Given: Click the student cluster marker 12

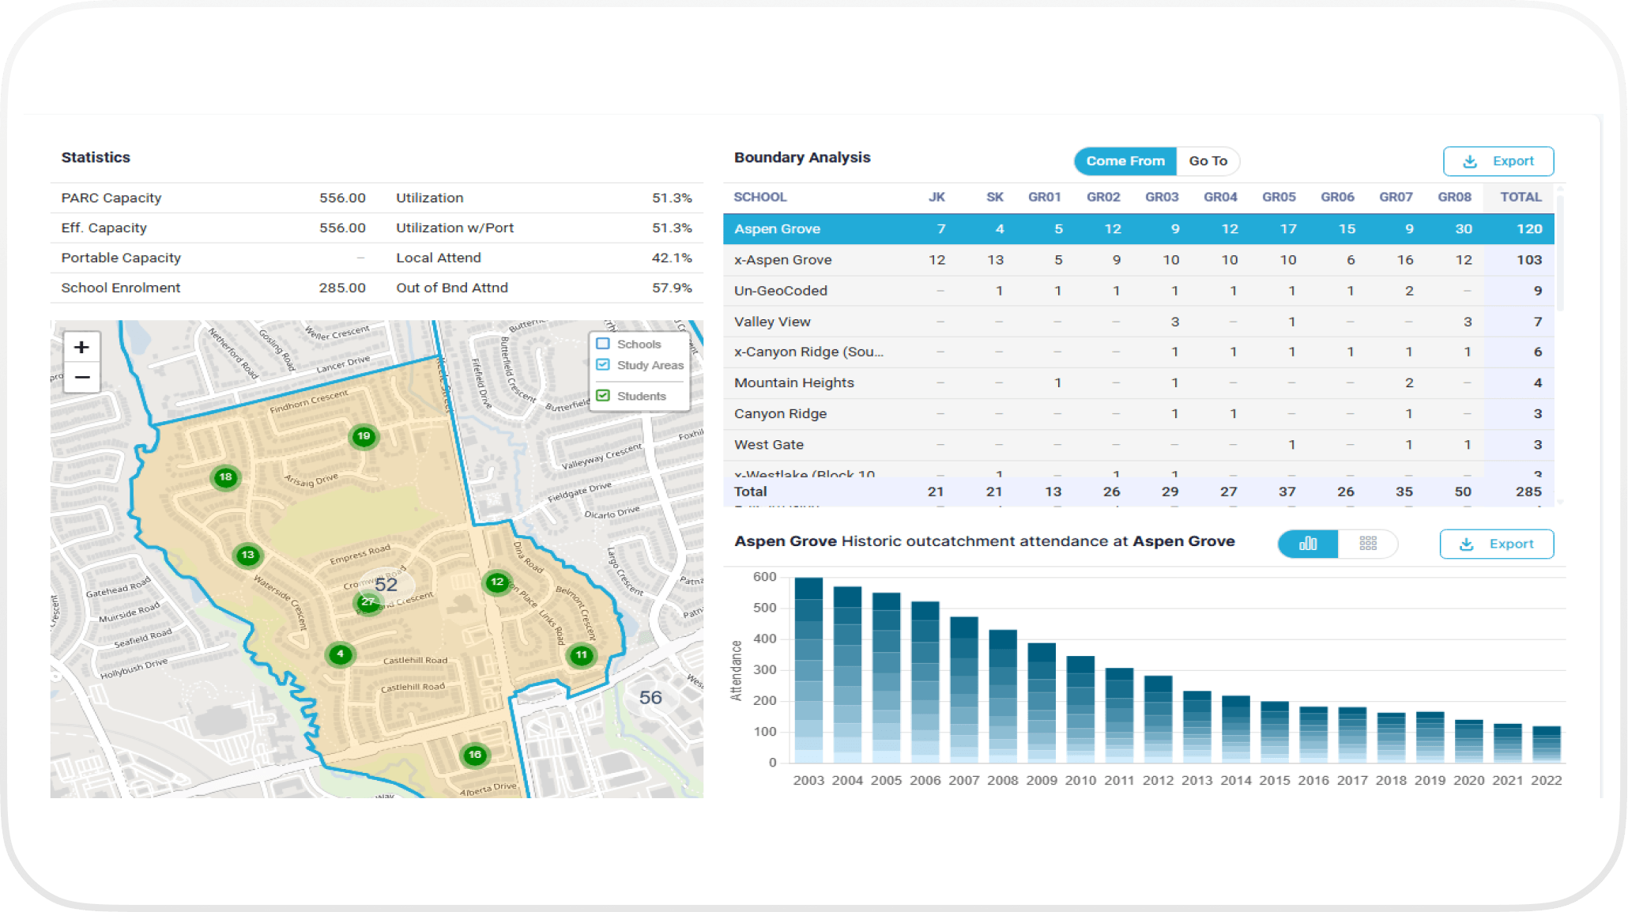Looking at the screenshot, I should 497,582.
